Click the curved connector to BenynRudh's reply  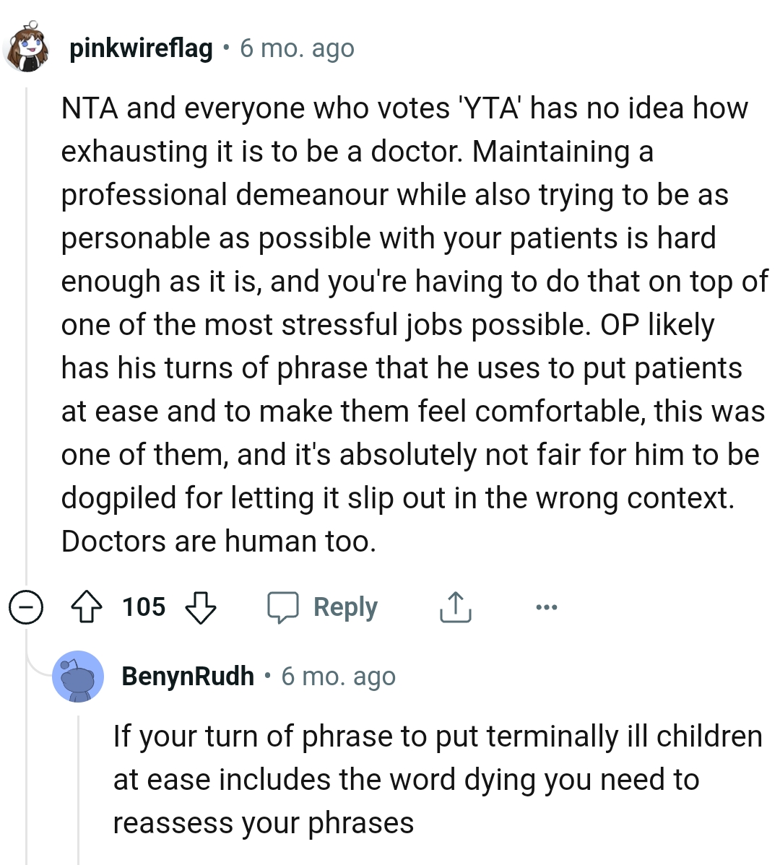coord(36,663)
